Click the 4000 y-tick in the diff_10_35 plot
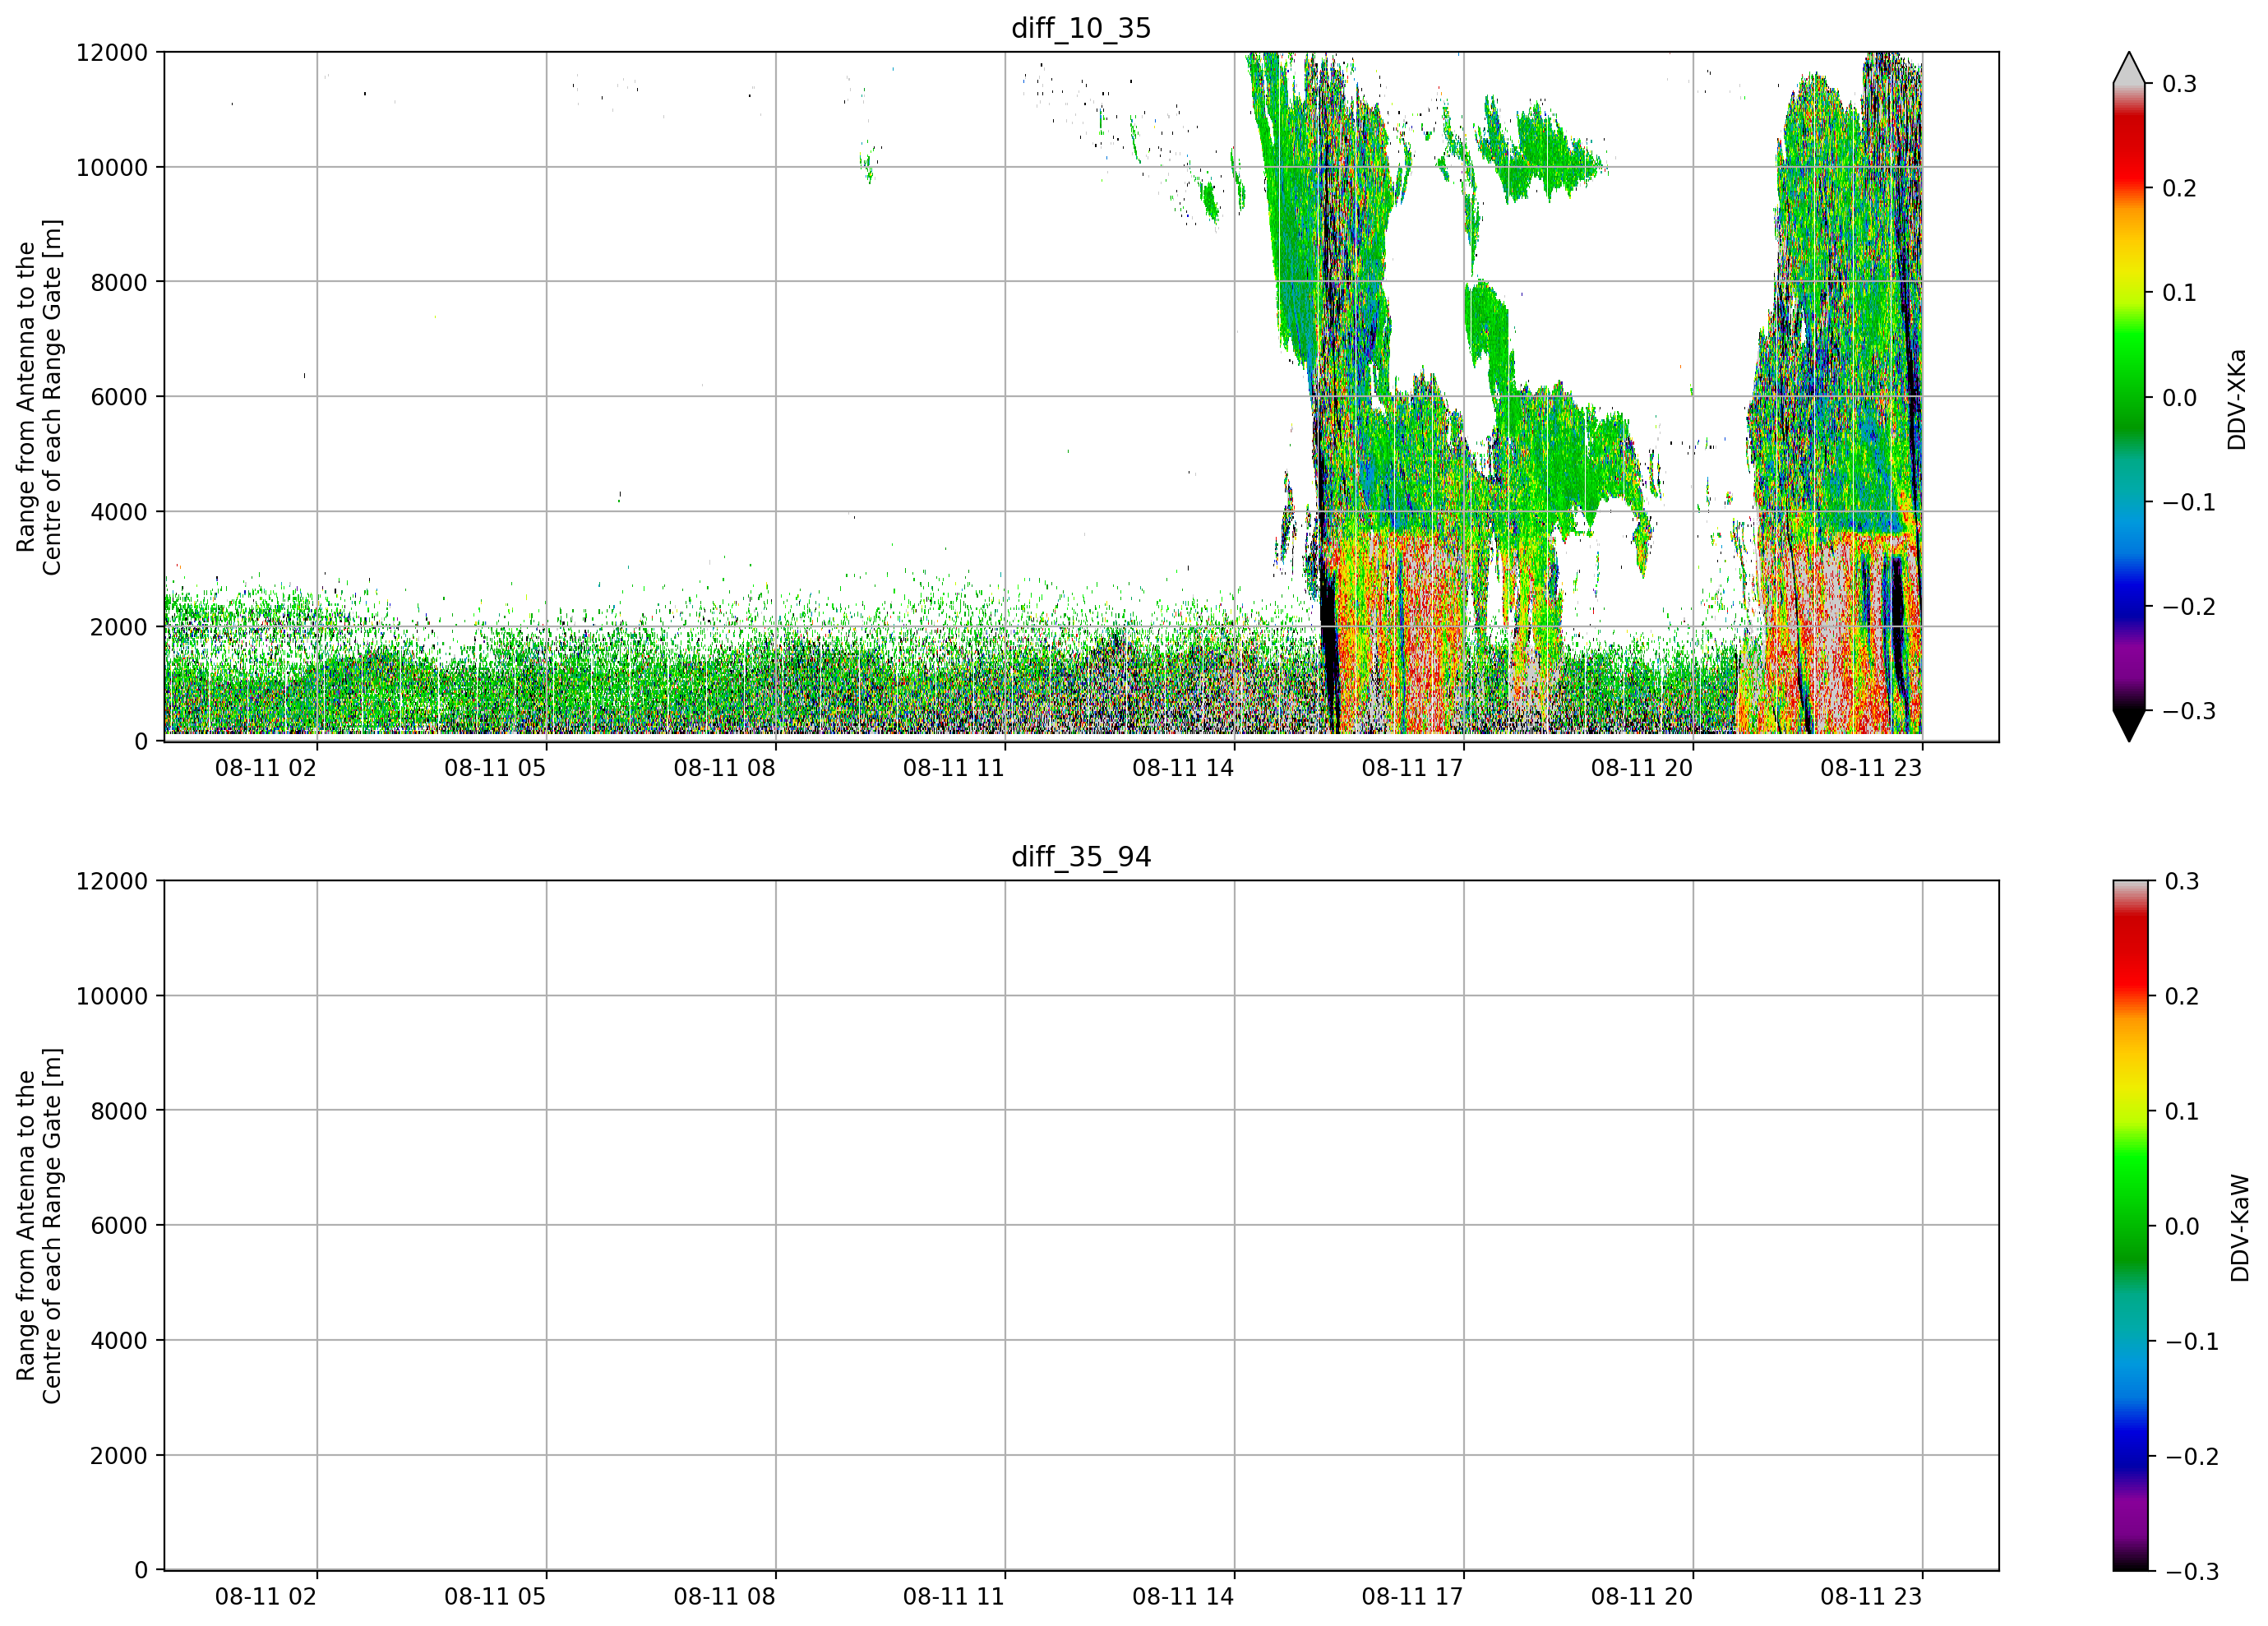Screen dimensions: 2268x1626 pos(119,512)
